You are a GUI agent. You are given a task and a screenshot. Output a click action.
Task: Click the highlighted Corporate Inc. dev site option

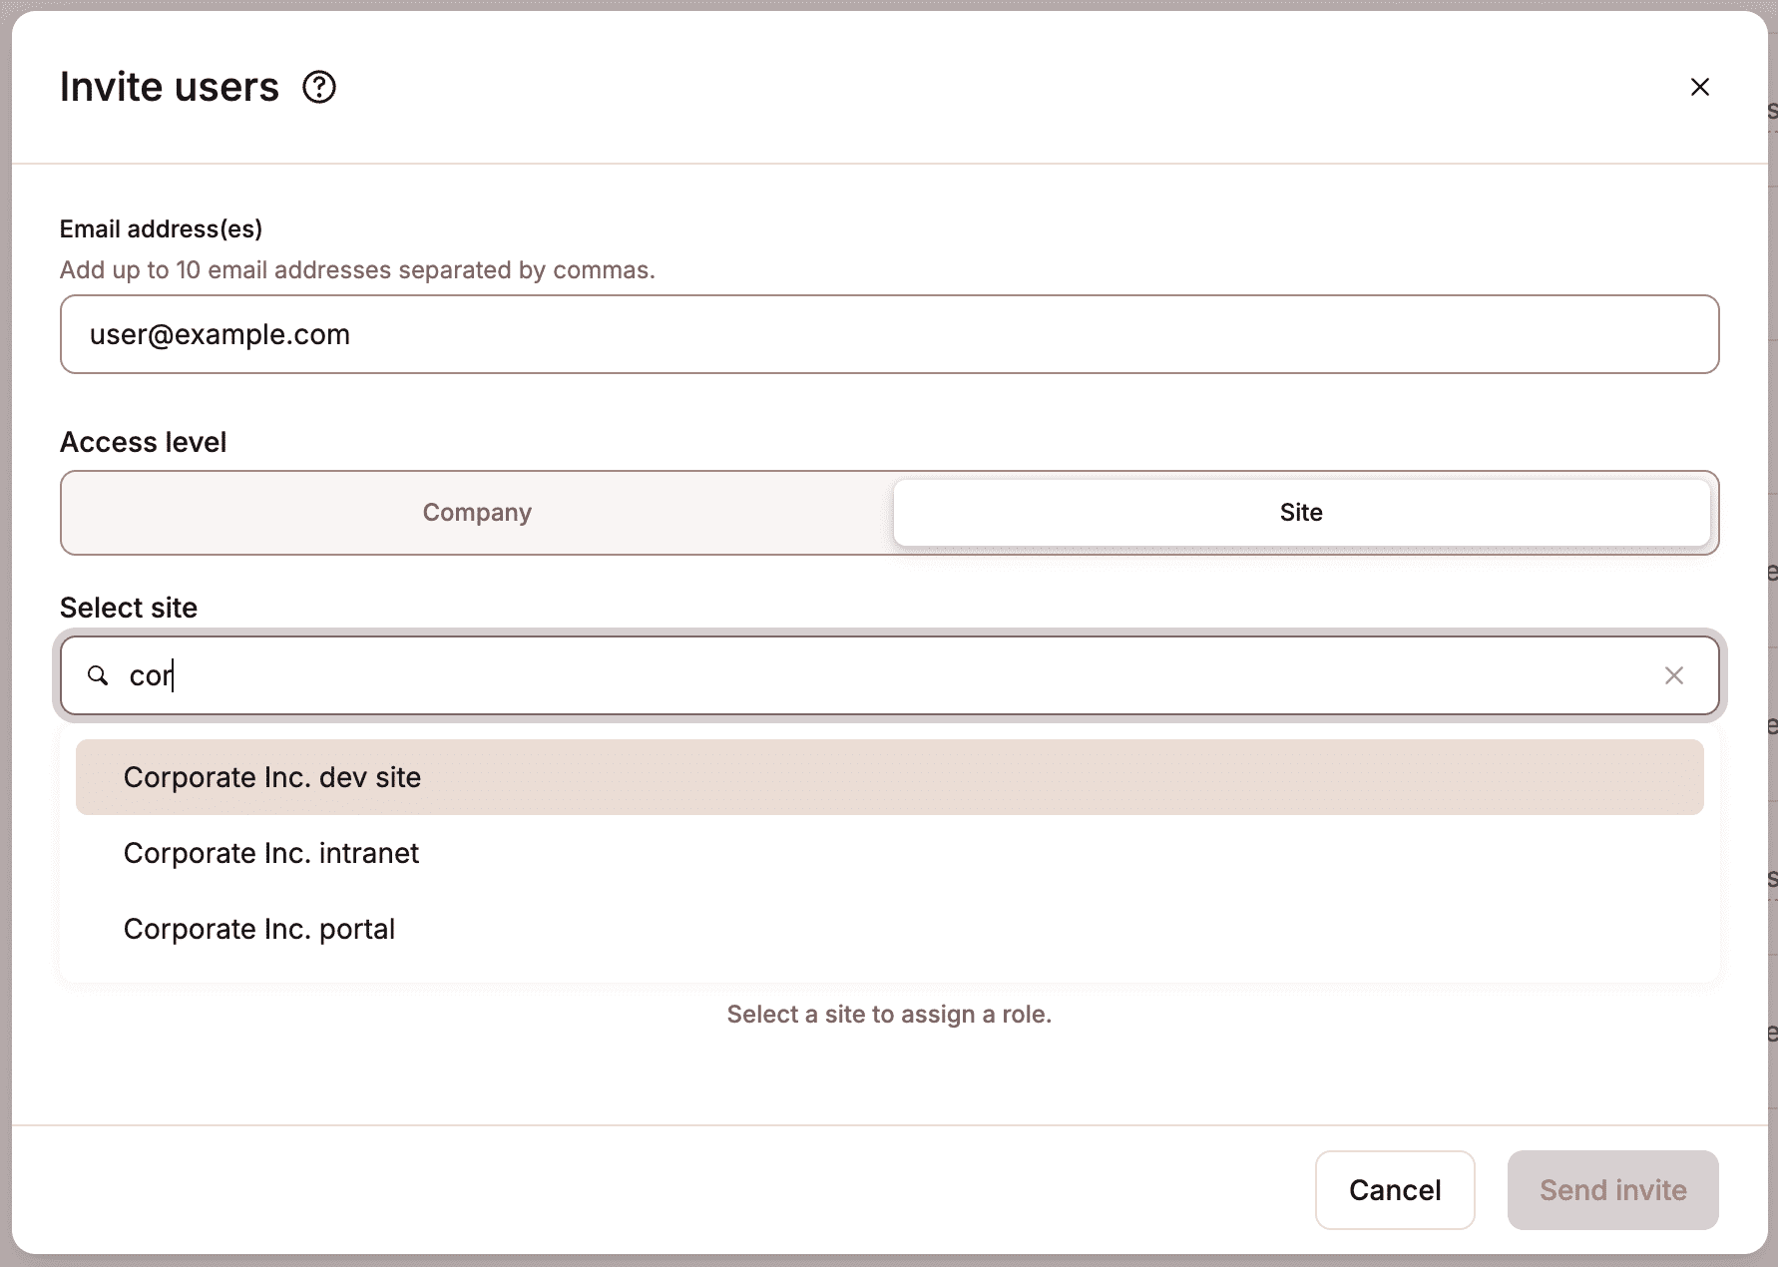(271, 776)
